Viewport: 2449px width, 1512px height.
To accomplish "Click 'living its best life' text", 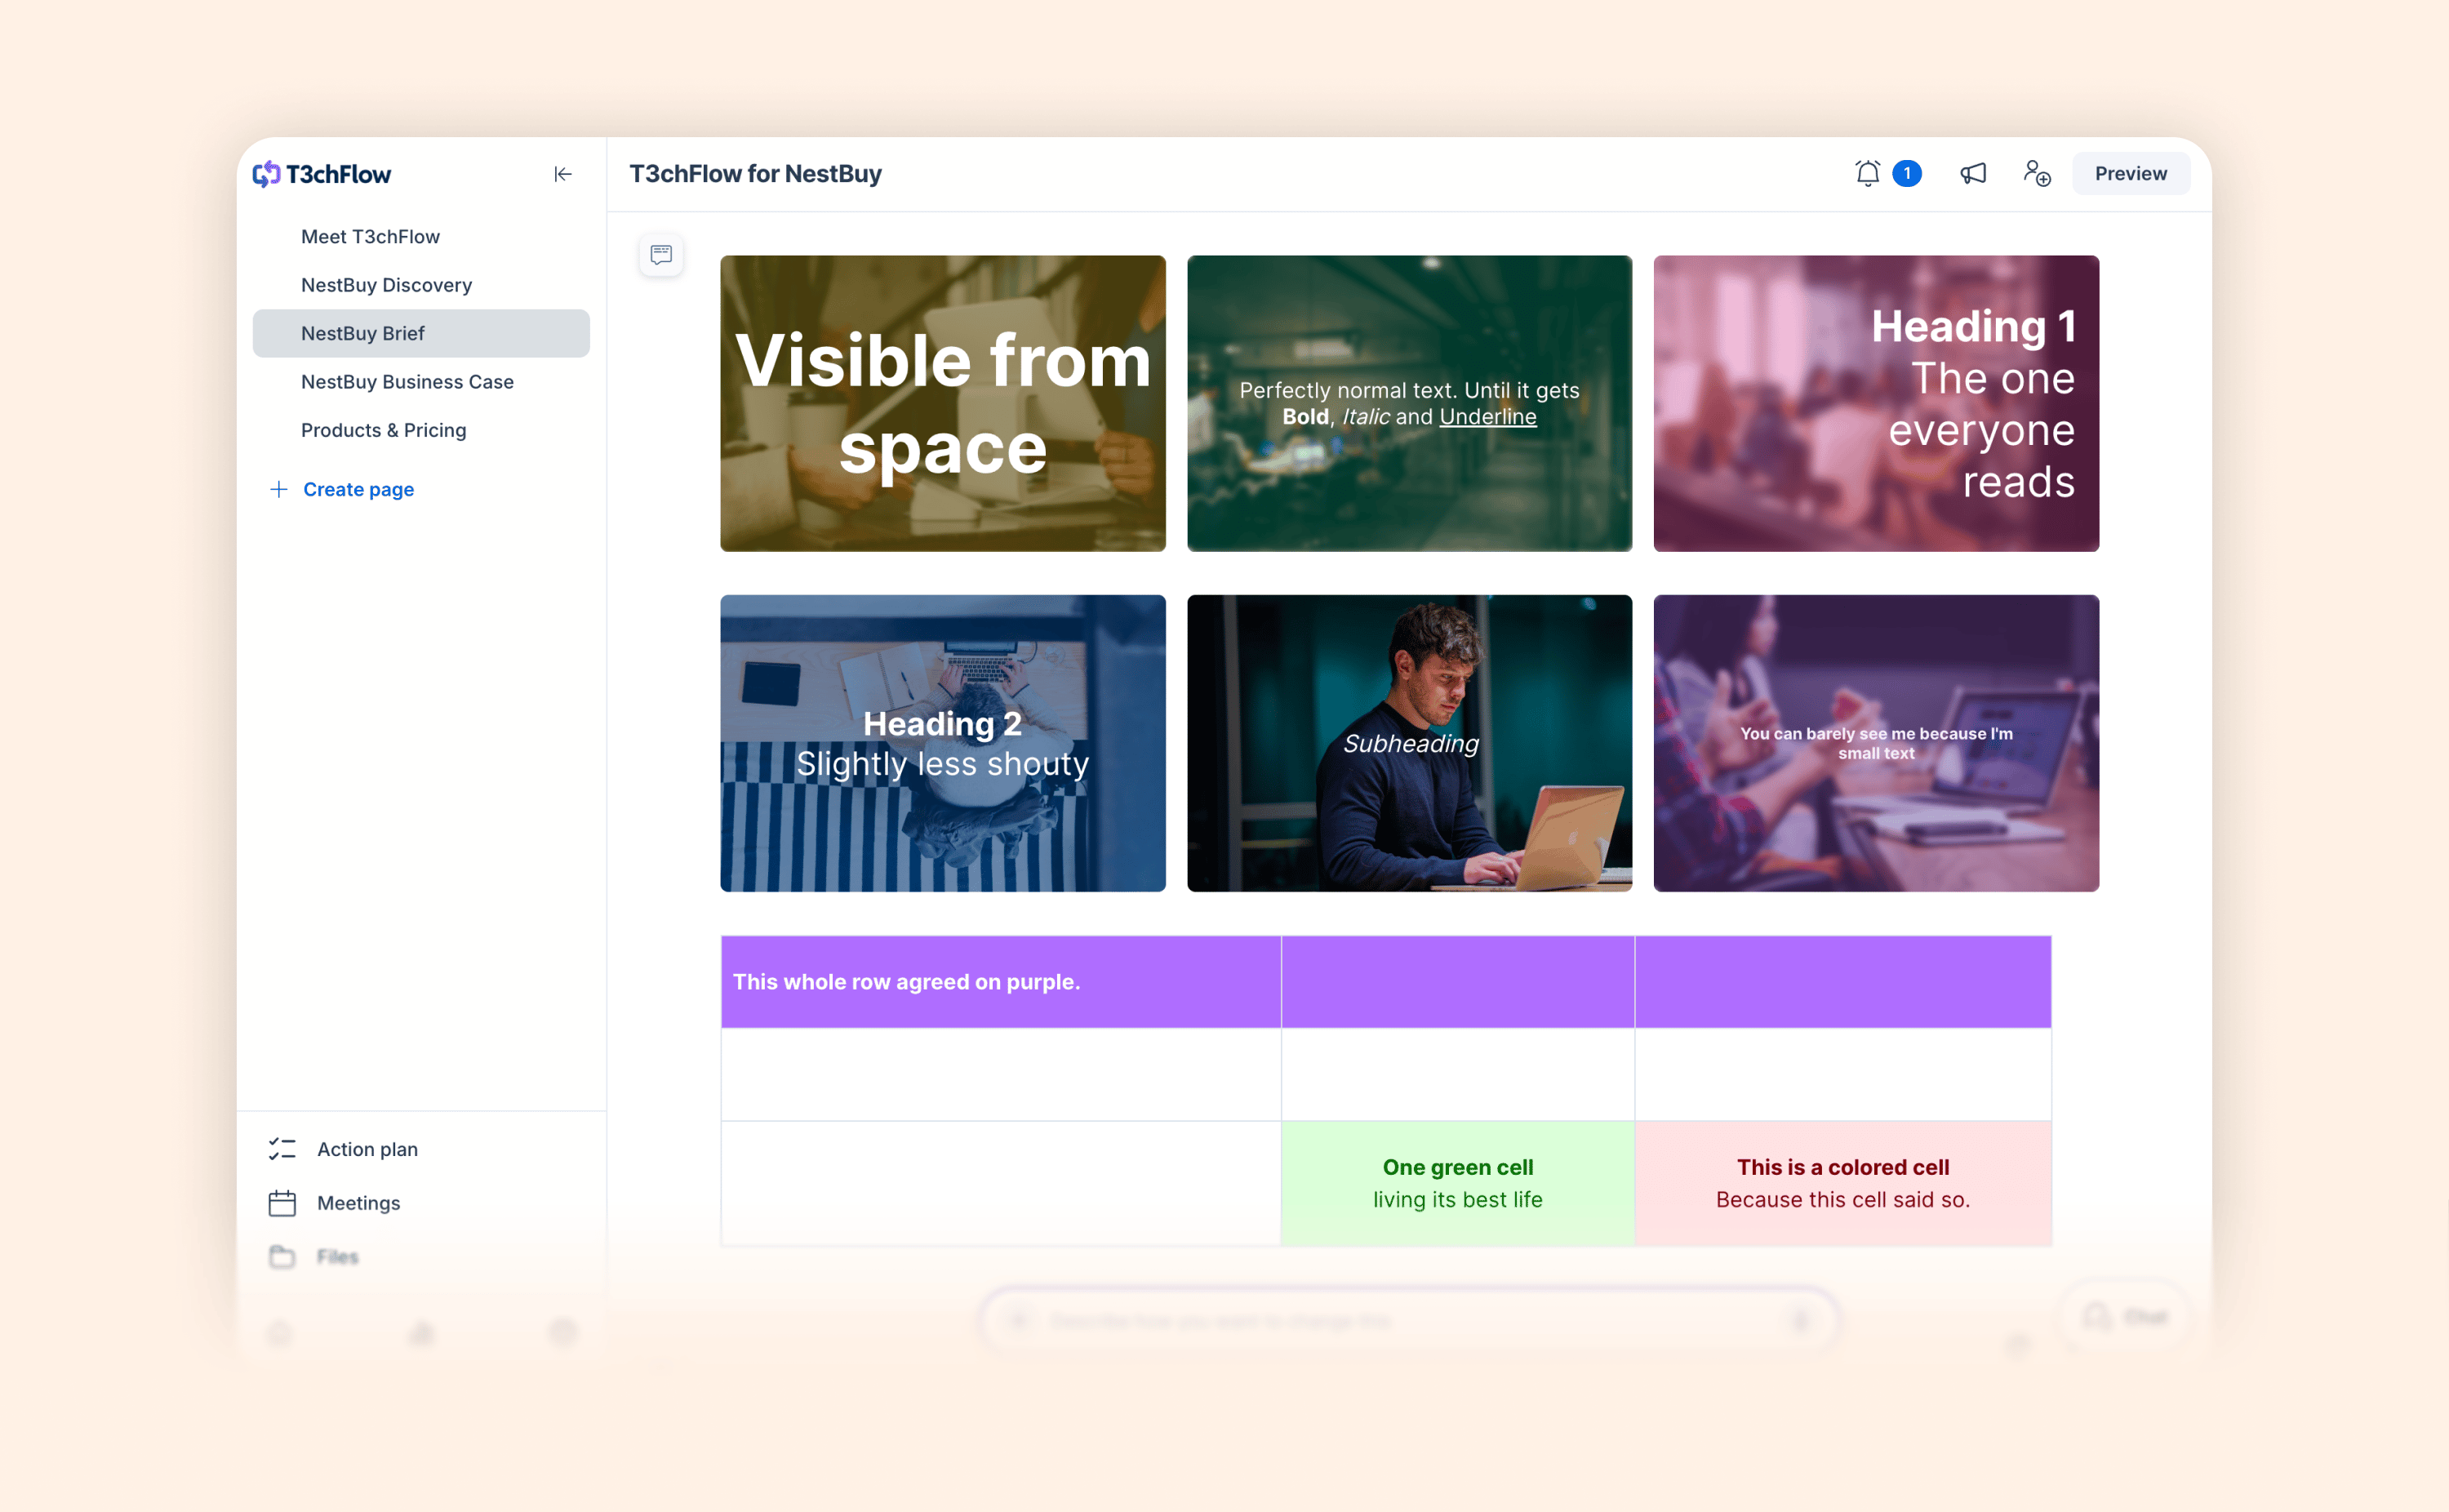I will tap(1457, 1199).
